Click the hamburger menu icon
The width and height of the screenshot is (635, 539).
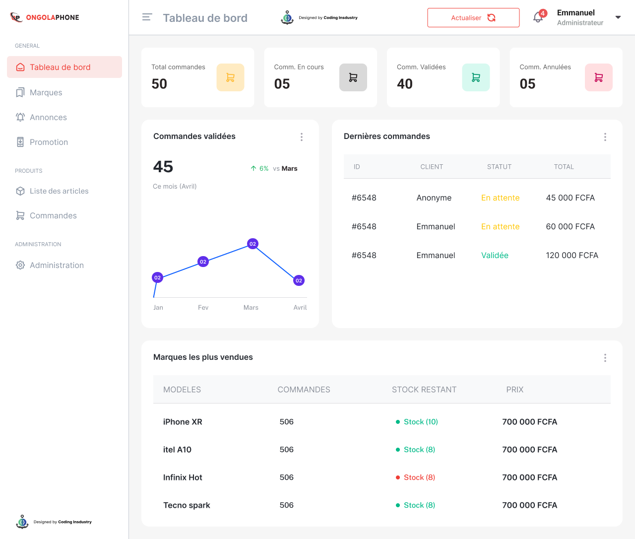click(x=147, y=17)
